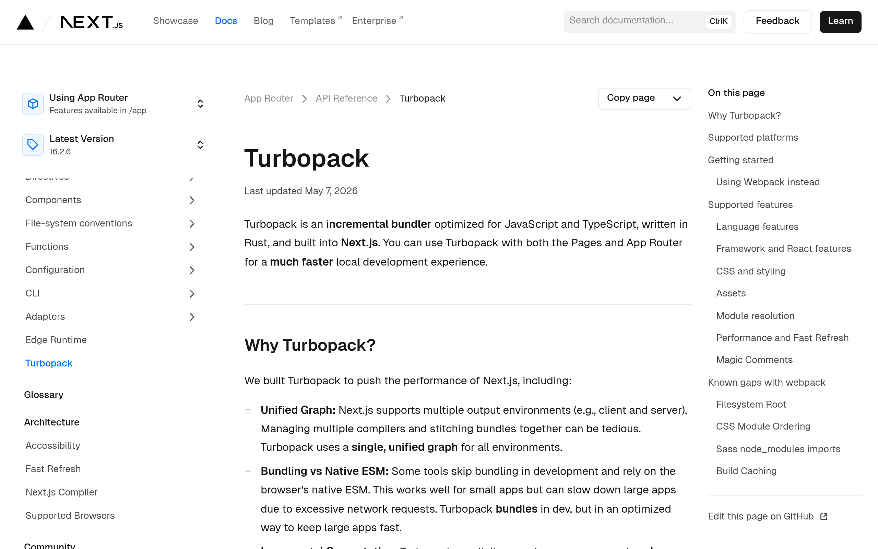Open Next.js Compiler sidebar page
Screen dimensions: 878x549
tap(61, 492)
